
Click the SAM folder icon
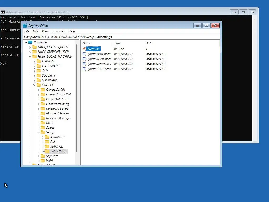coord(39,71)
